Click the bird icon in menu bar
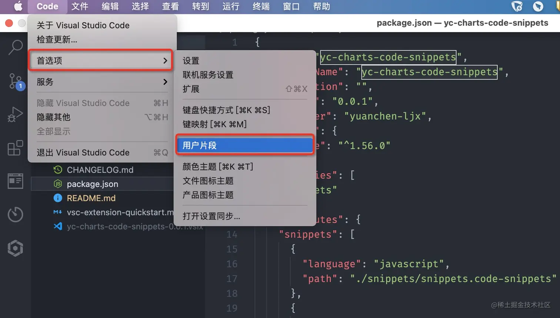 pos(538,6)
